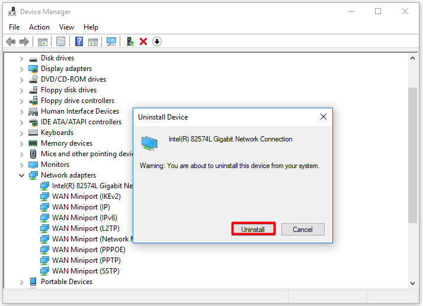Select WAN Miniport (IP)
Screen dimensions: 423x306
(81, 207)
